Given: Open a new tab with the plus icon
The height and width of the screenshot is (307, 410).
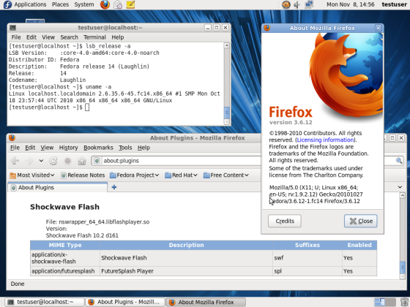Looking at the screenshot, I should (x=114, y=187).
